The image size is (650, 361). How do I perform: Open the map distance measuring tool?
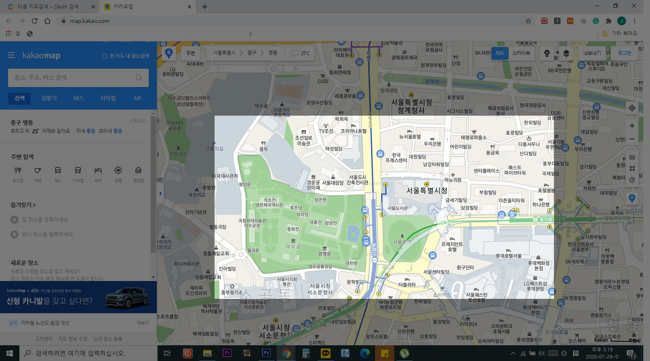pyautogui.click(x=632, y=157)
